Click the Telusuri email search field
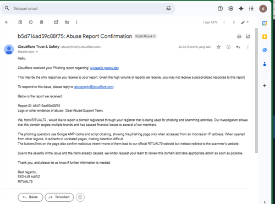Screen dimensions: 275x204 point(88,8)
